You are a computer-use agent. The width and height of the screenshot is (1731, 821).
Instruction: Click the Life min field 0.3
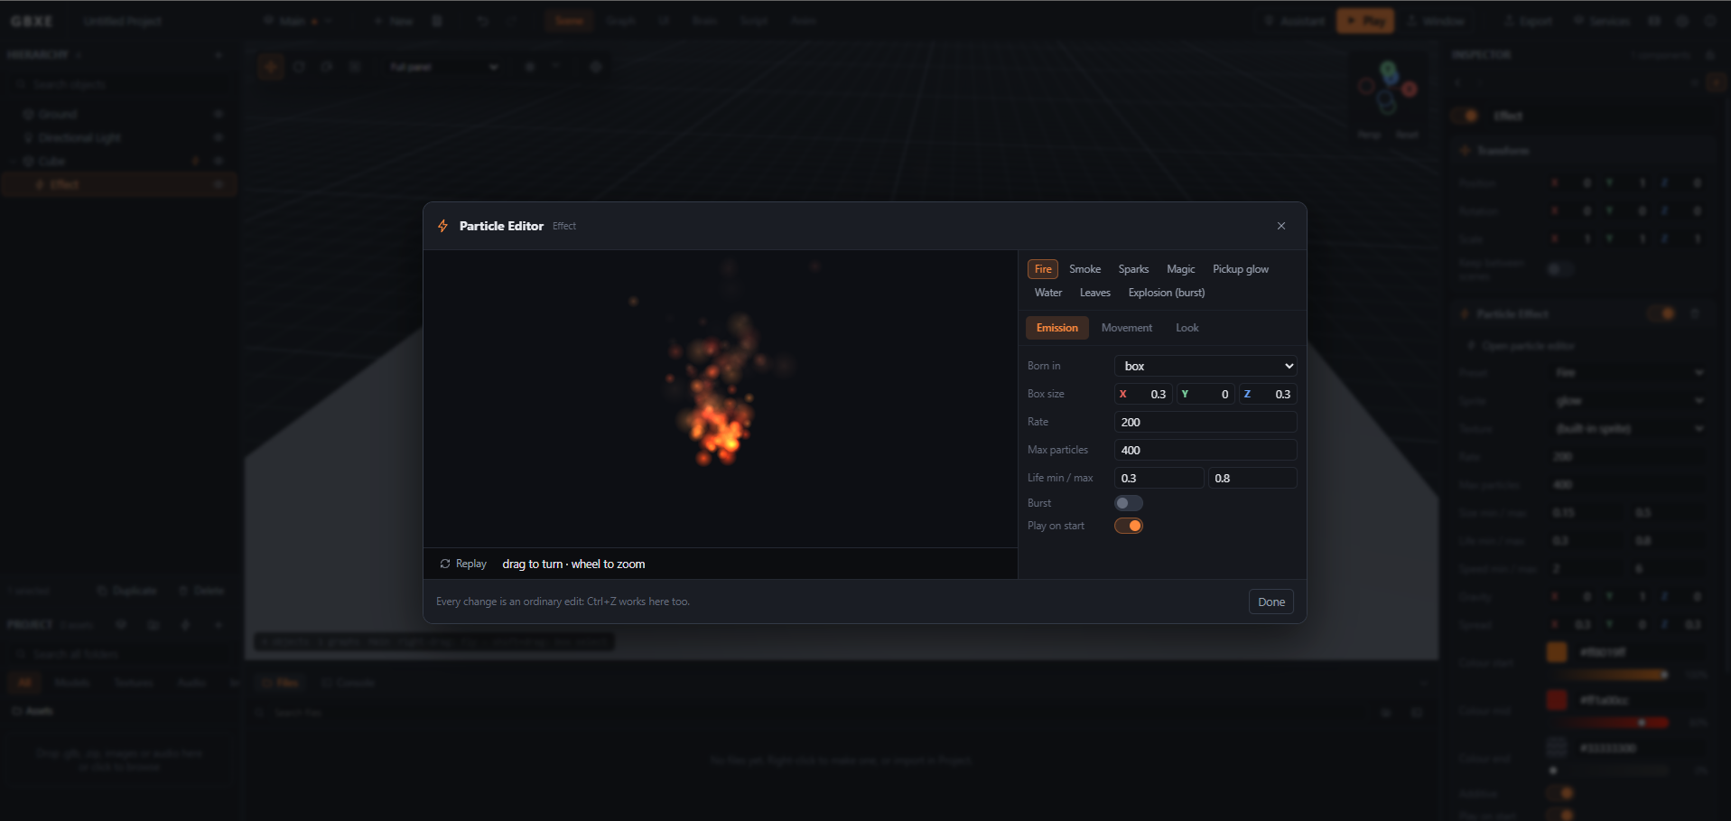(x=1159, y=478)
